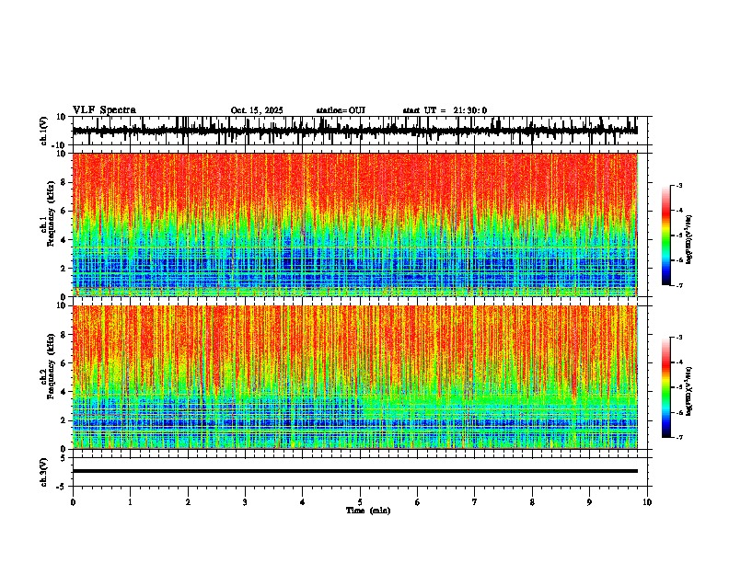Click time axis tick label "0"
729x563 pixels.
[x=73, y=502]
